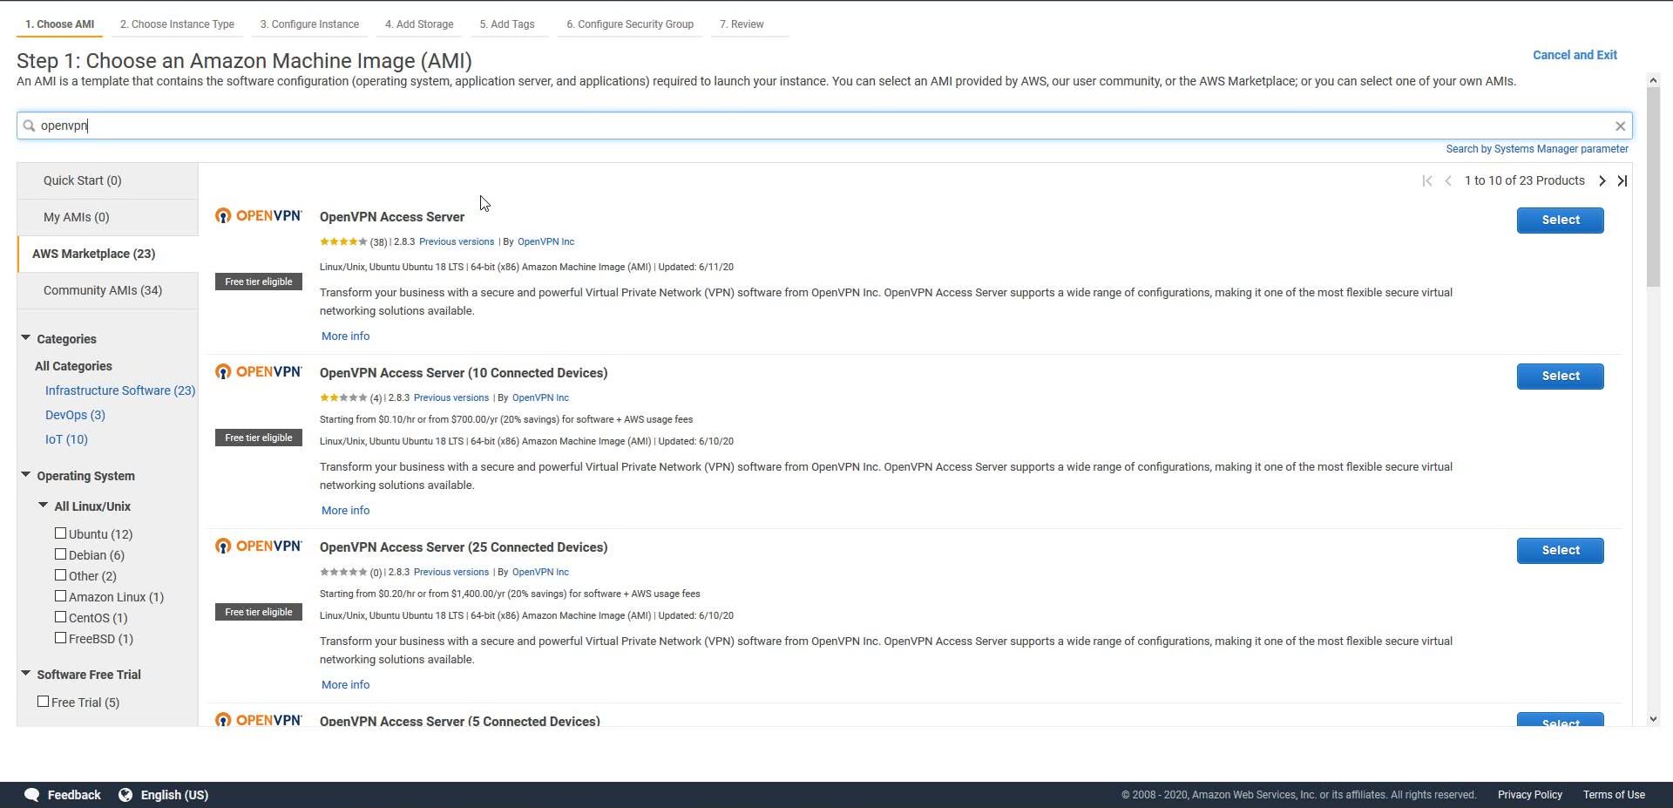1673x808 pixels.
Task: Switch to the Add Storage step tab
Action: 419,24
